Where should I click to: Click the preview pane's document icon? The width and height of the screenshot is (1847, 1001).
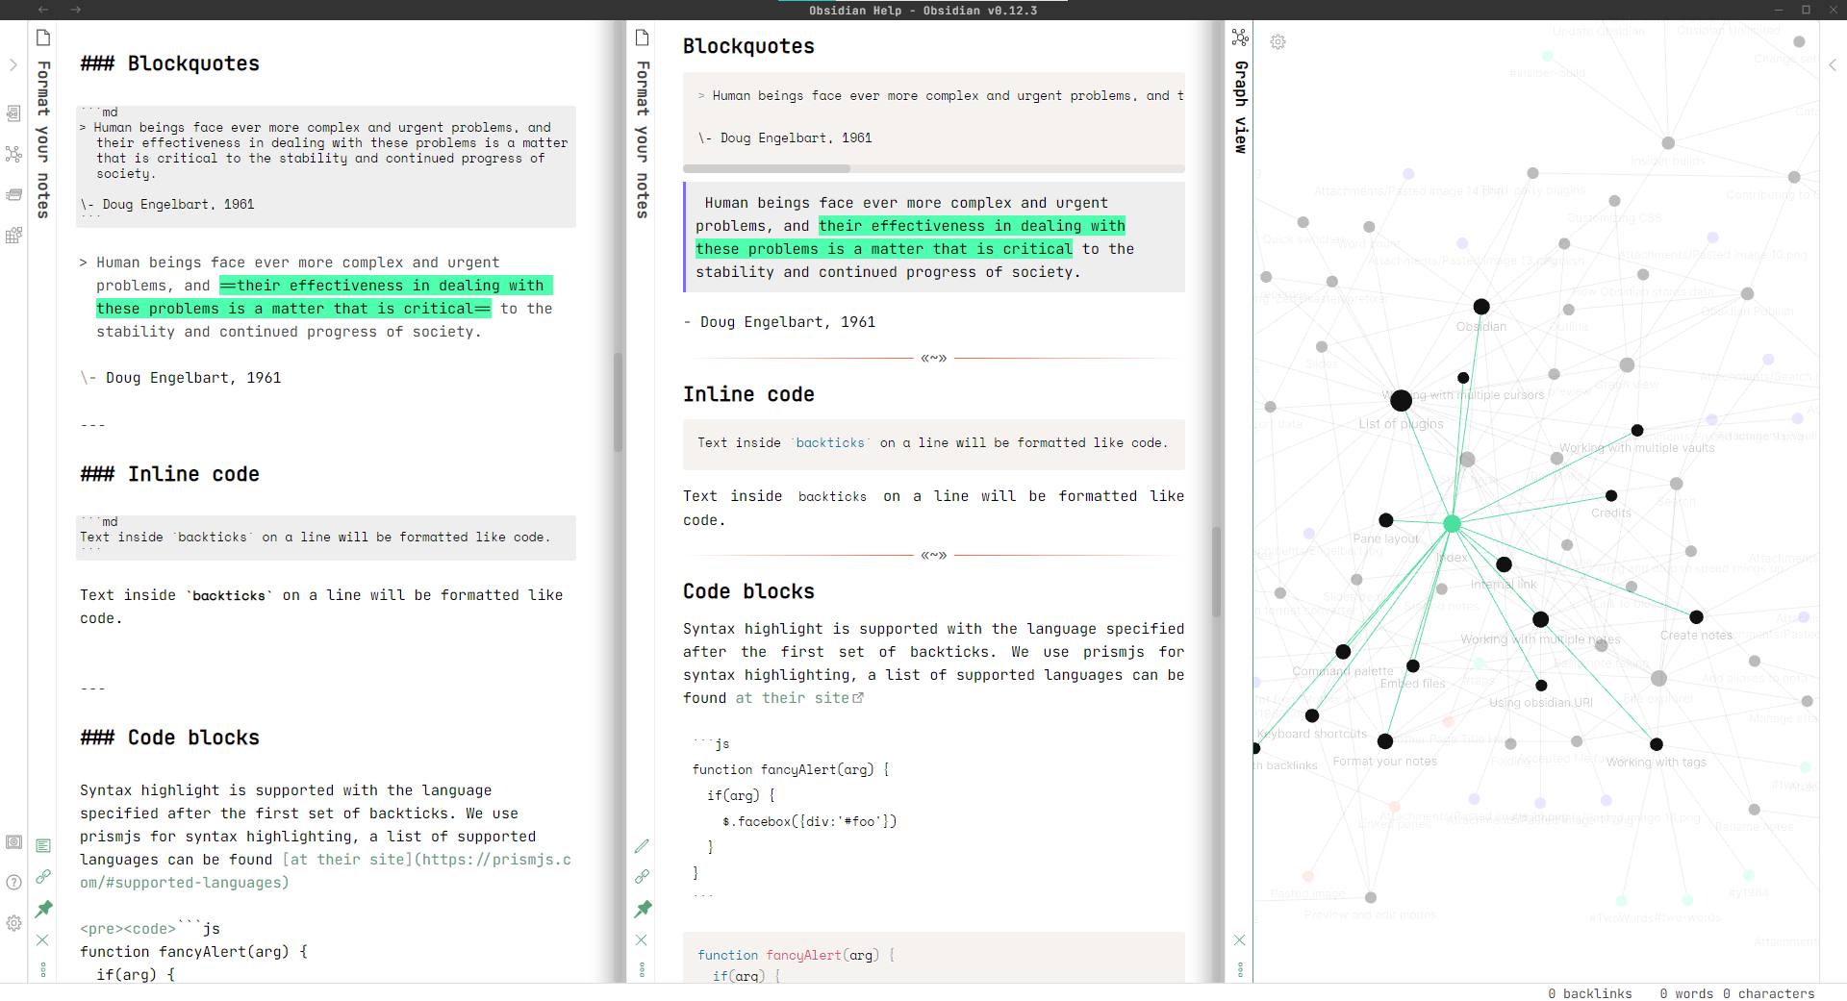643,38
